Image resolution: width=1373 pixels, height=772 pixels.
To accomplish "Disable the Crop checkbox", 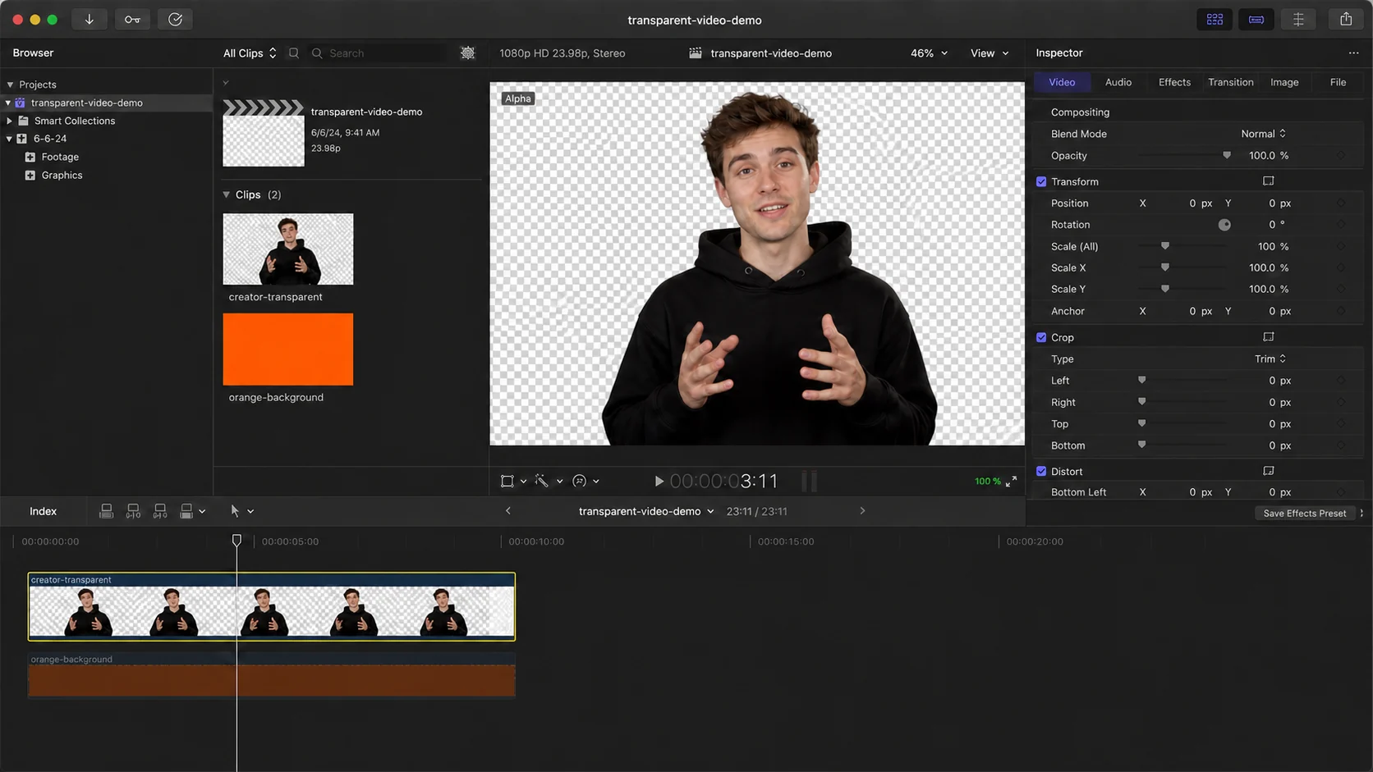I will point(1041,337).
